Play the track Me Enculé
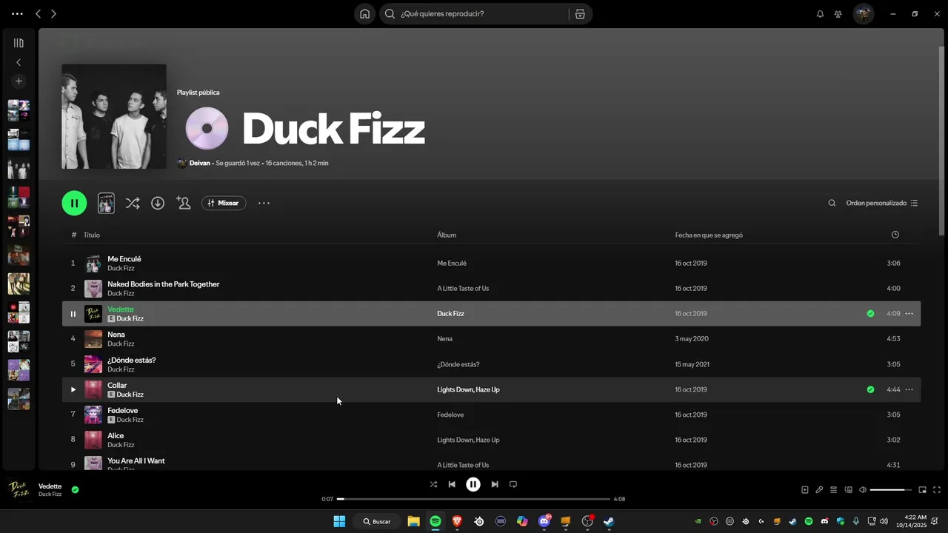Screen dimensions: 948x533 click(124, 259)
